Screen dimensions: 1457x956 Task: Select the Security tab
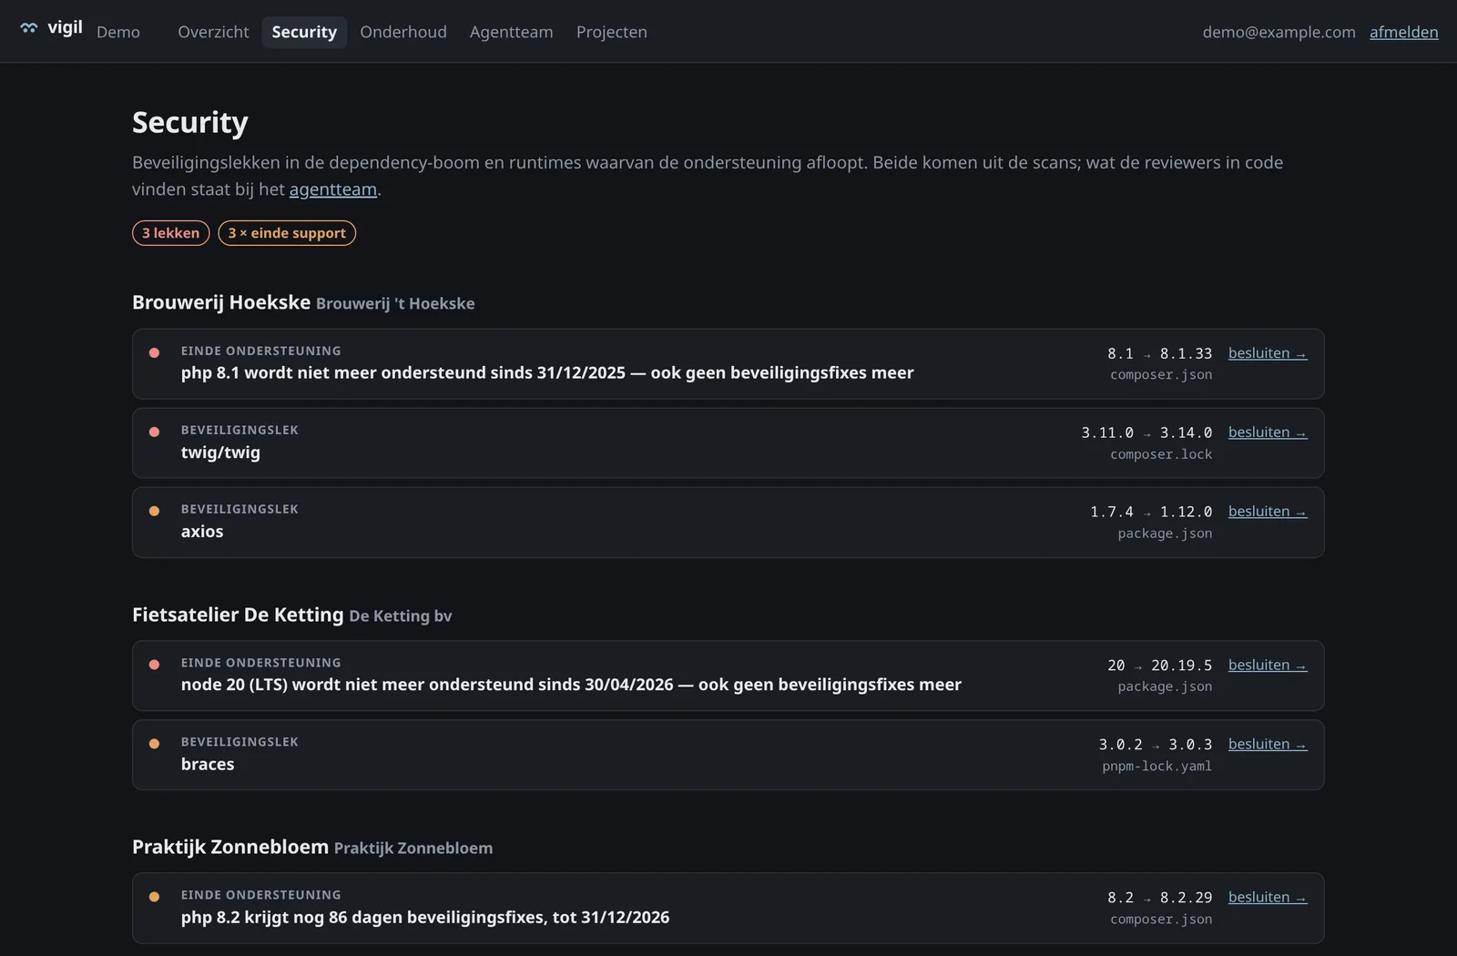click(304, 32)
